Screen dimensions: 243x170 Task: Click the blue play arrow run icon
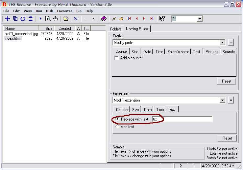(40, 19)
